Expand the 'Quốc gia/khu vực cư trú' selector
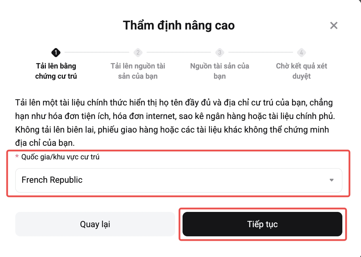This screenshot has height=257, width=361. pyautogui.click(x=179, y=180)
